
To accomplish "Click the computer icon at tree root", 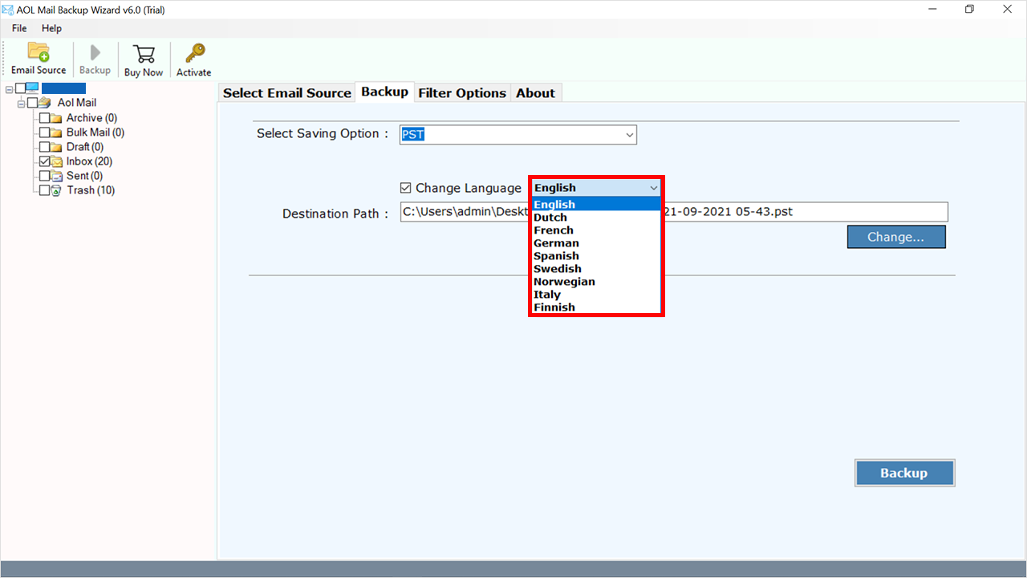I will [x=33, y=88].
